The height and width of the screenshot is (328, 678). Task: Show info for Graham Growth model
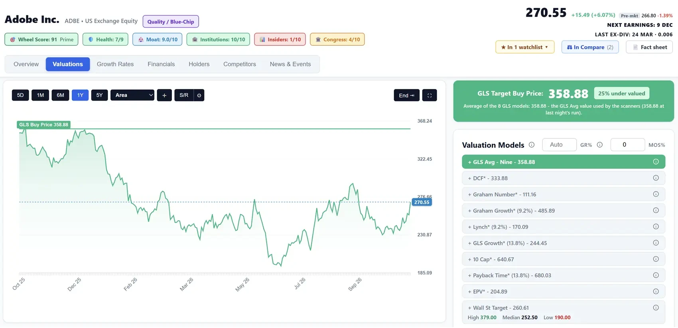pos(656,210)
